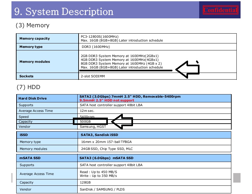This screenshot has width=252, height=194.
Task: Click the 'Memory capacity' row label
Action: [35, 38]
